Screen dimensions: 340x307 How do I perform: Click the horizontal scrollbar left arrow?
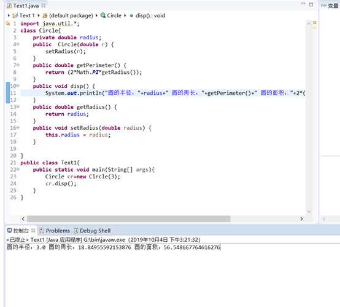[23, 219]
